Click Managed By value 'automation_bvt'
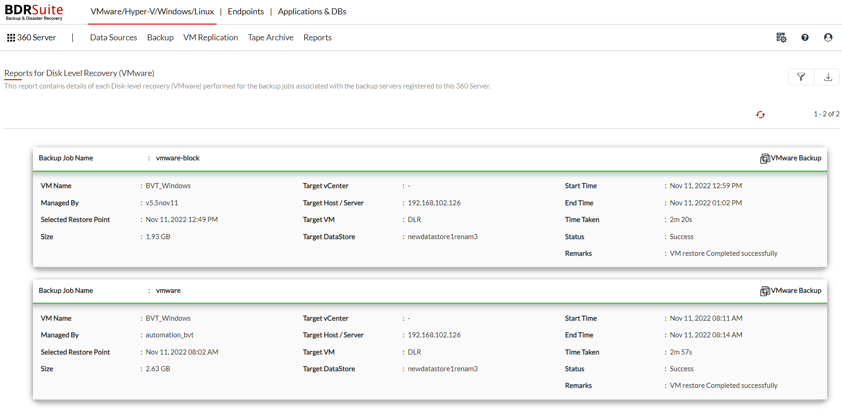This screenshot has height=418, width=842. pos(170,335)
